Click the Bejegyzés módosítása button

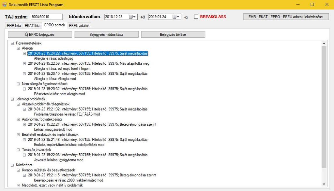tap(107, 34)
